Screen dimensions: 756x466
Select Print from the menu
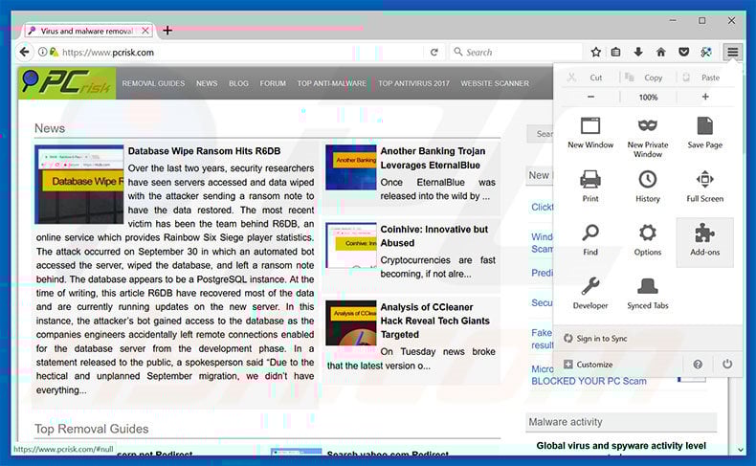[590, 187]
